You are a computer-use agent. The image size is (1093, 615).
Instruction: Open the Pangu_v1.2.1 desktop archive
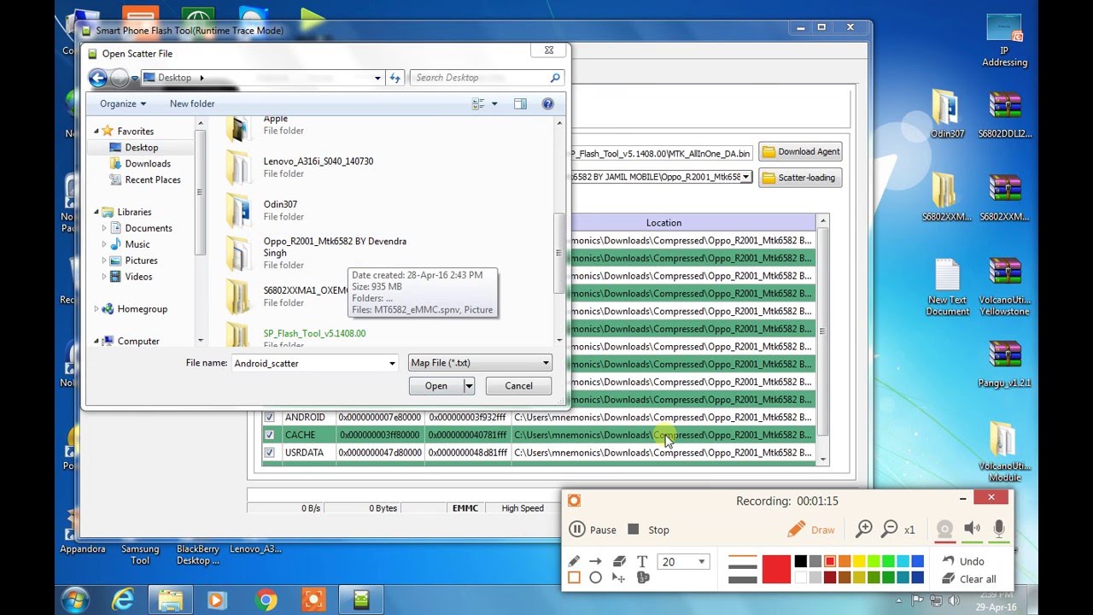[1005, 364]
